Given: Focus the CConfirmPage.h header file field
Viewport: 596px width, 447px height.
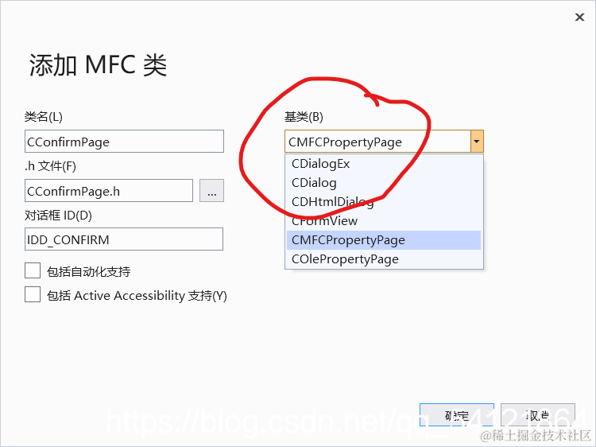Looking at the screenshot, I should 109,191.
